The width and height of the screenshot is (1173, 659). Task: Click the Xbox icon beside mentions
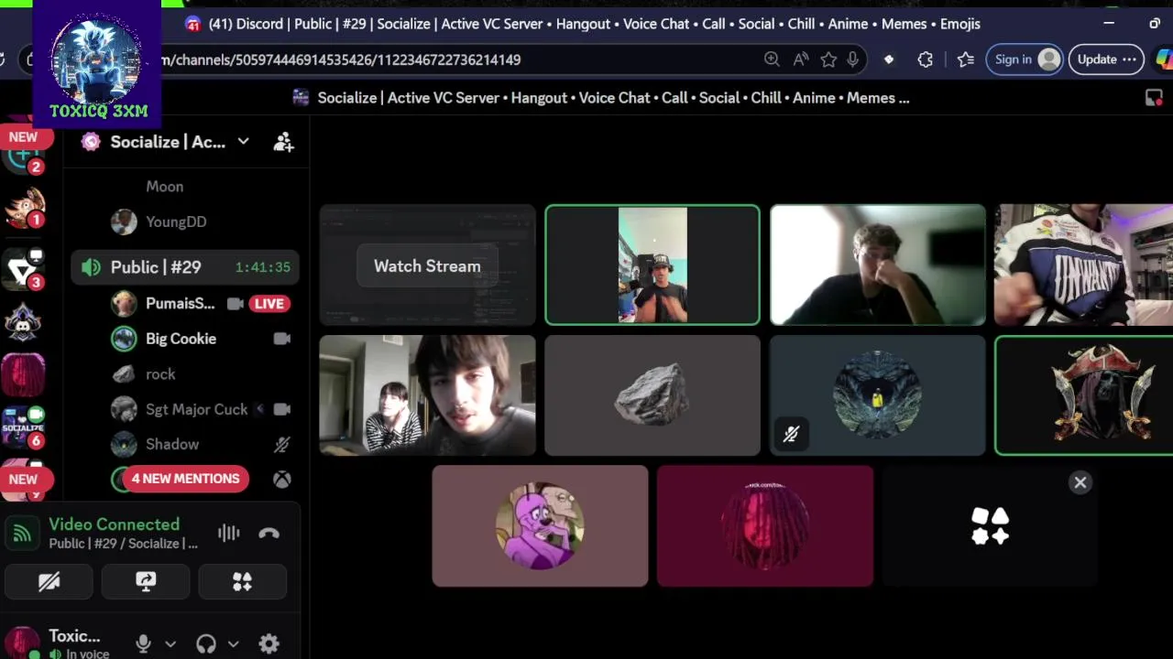282,479
